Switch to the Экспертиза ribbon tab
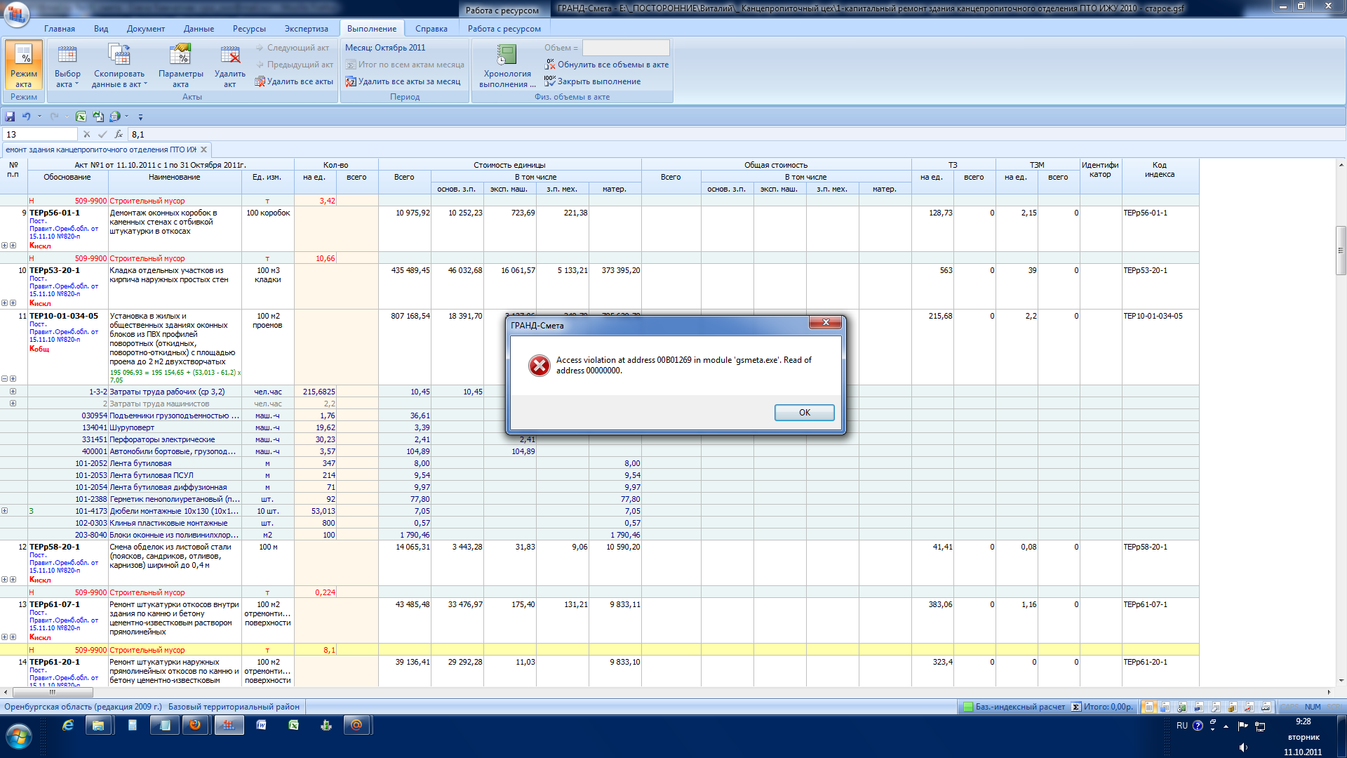 coord(306,29)
